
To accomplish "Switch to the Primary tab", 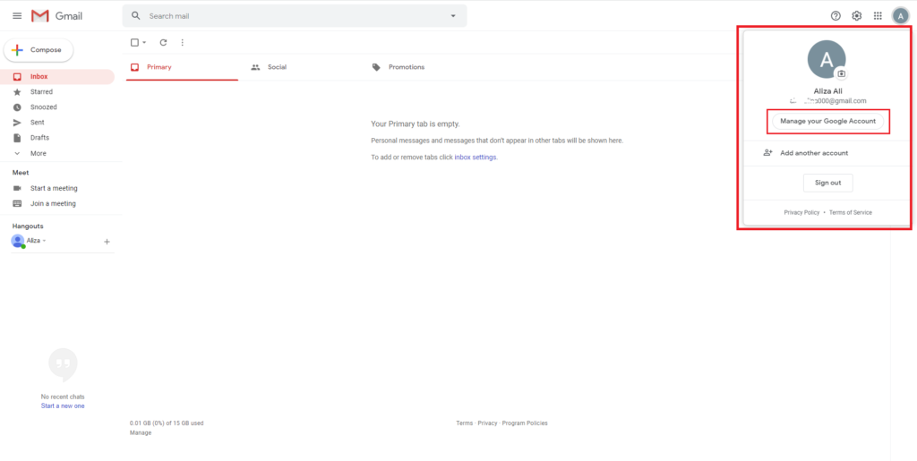I will [182, 67].
